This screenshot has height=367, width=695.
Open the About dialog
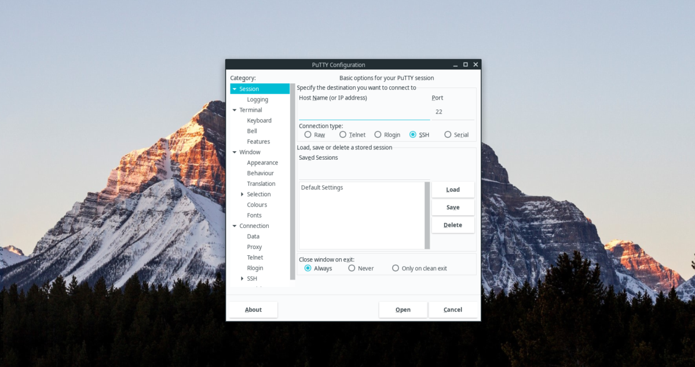[253, 309]
